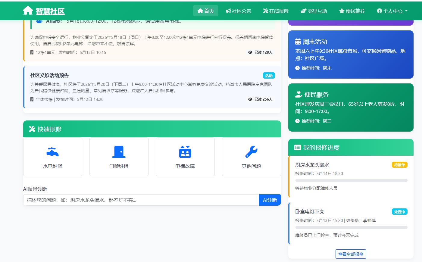Select the 水电维修 faucet icon

coord(53,151)
